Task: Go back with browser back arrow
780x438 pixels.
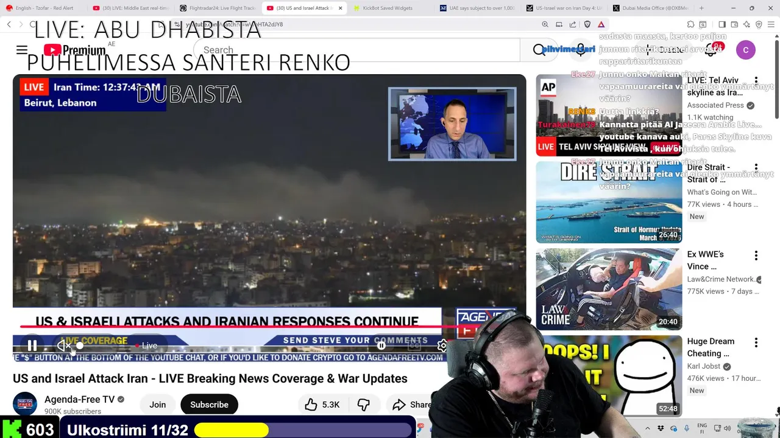Action: pos(9,24)
